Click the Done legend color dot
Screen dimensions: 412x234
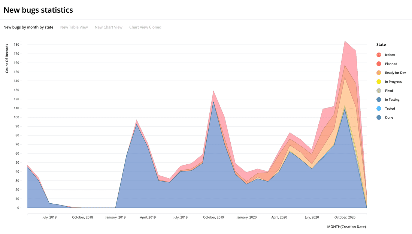379,118
